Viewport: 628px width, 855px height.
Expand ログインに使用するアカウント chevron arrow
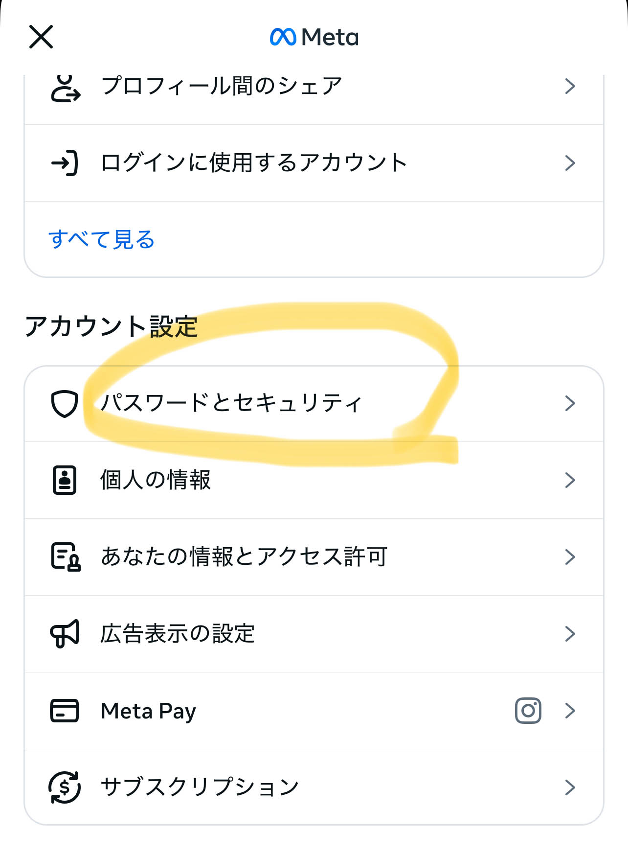570,163
